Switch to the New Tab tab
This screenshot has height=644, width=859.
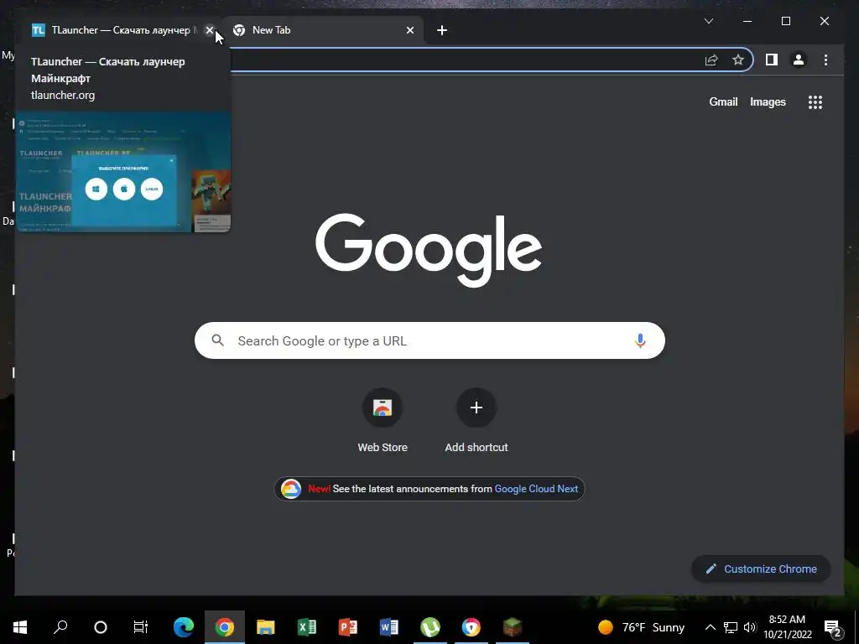point(323,30)
